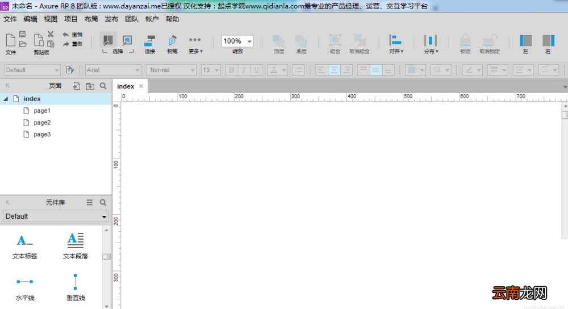Image resolution: width=568 pixels, height=309 pixels.
Task: Click the bring to front (顶层) icon
Action: pyautogui.click(x=278, y=40)
